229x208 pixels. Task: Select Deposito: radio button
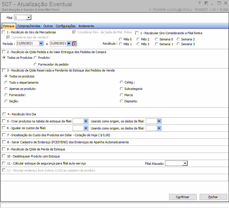(x=122, y=101)
